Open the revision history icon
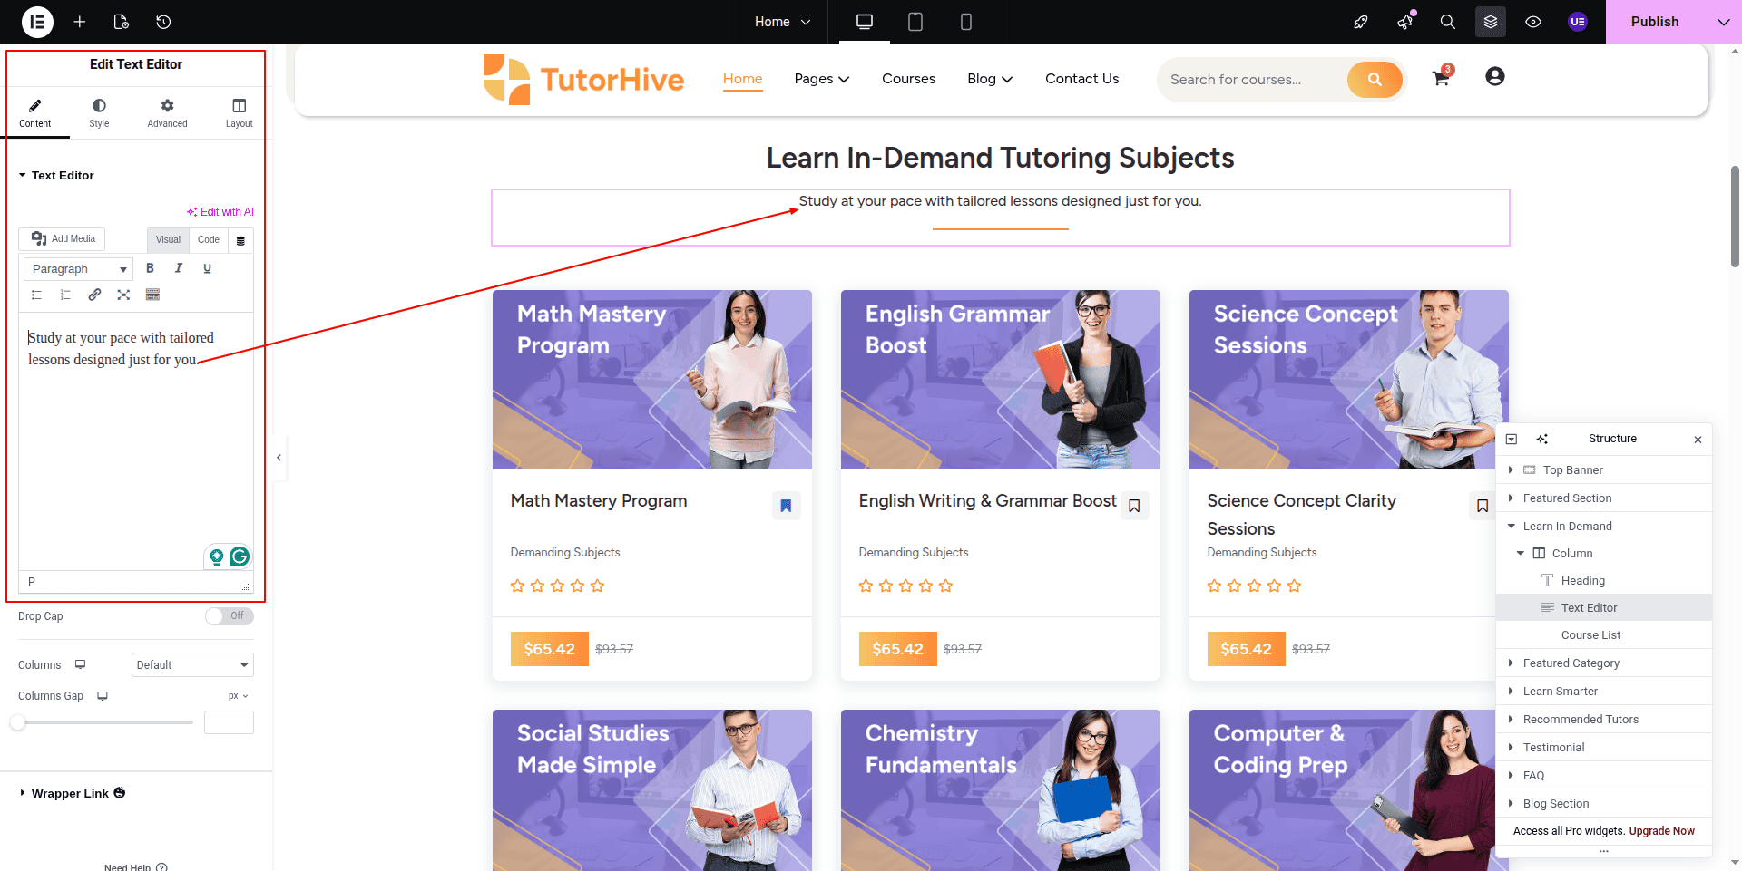The height and width of the screenshot is (871, 1742). 163,22
